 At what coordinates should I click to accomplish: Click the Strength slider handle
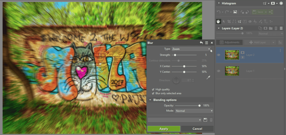(x=175, y=55)
